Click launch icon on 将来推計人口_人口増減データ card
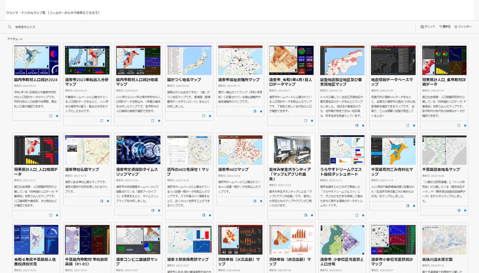This screenshot has width=479, height=273. click(x=50, y=215)
